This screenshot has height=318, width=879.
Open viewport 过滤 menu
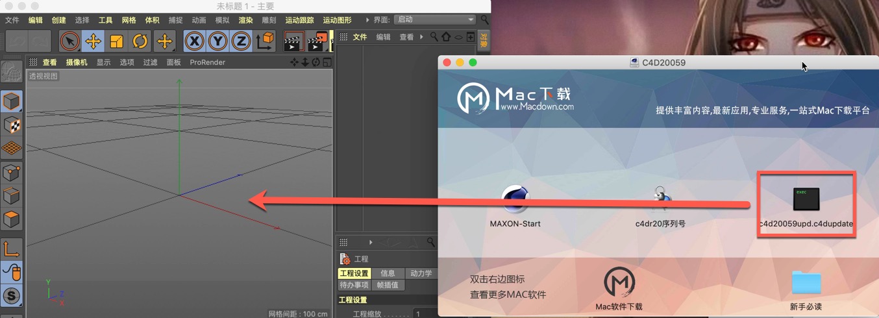(150, 62)
